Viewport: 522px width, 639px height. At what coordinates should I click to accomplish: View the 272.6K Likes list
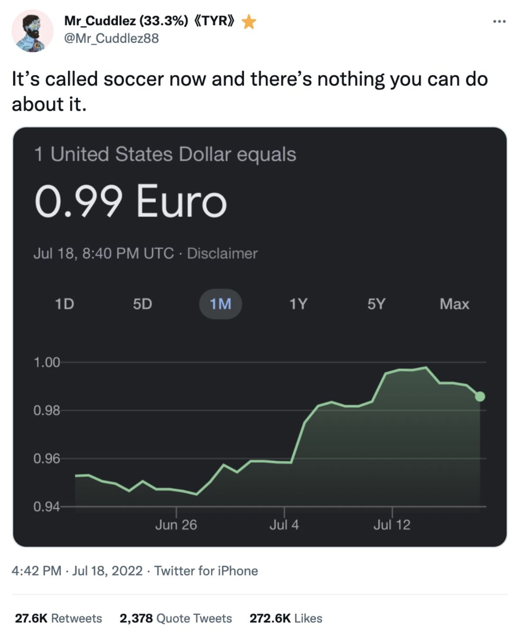tap(286, 618)
